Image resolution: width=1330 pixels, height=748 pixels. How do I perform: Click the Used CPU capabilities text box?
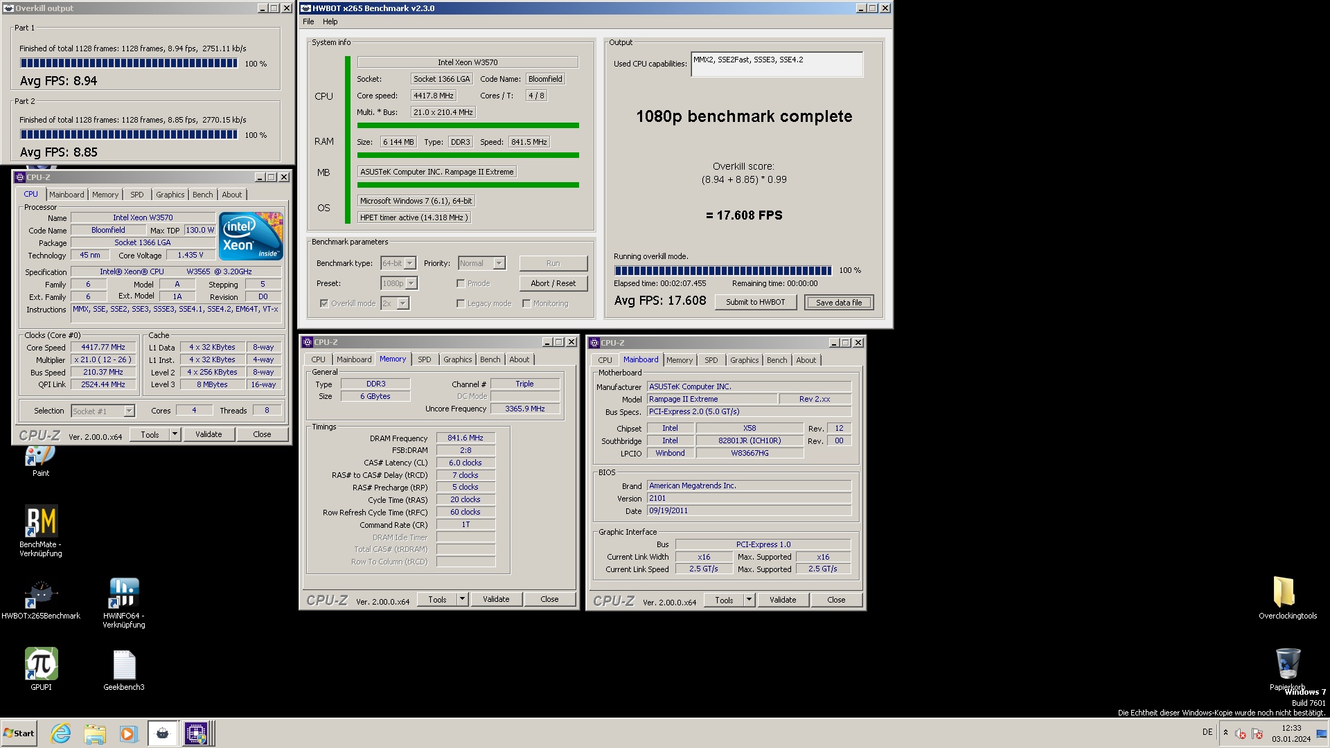(777, 64)
